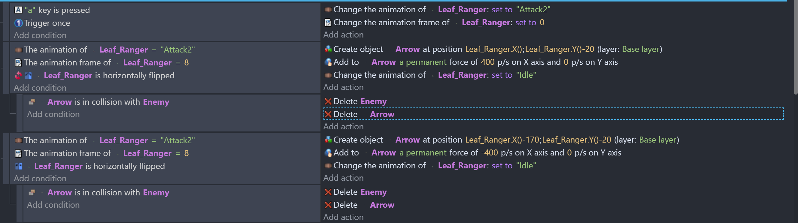Click the force icon on the 400 p/s action

[x=328, y=62]
